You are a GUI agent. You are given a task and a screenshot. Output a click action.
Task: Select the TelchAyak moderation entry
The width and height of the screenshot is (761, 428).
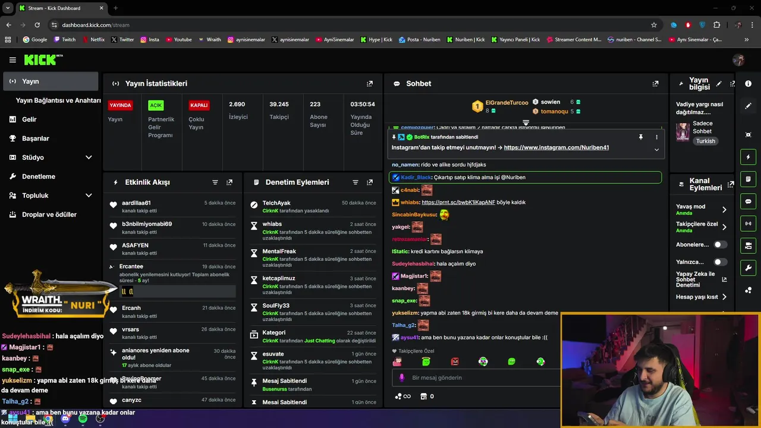click(313, 206)
